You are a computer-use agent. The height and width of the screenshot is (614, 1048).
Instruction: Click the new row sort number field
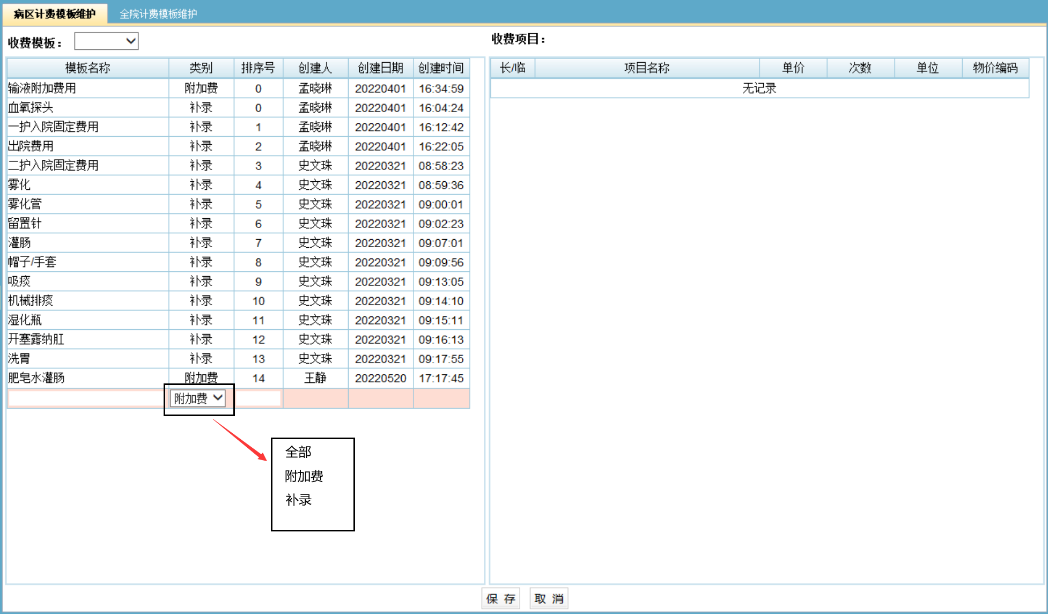(x=259, y=398)
